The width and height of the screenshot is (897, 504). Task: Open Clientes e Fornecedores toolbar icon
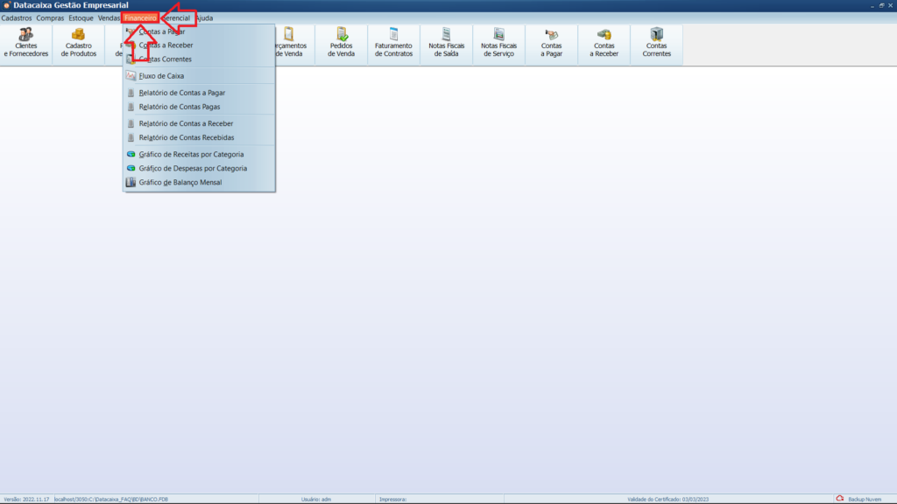26,44
